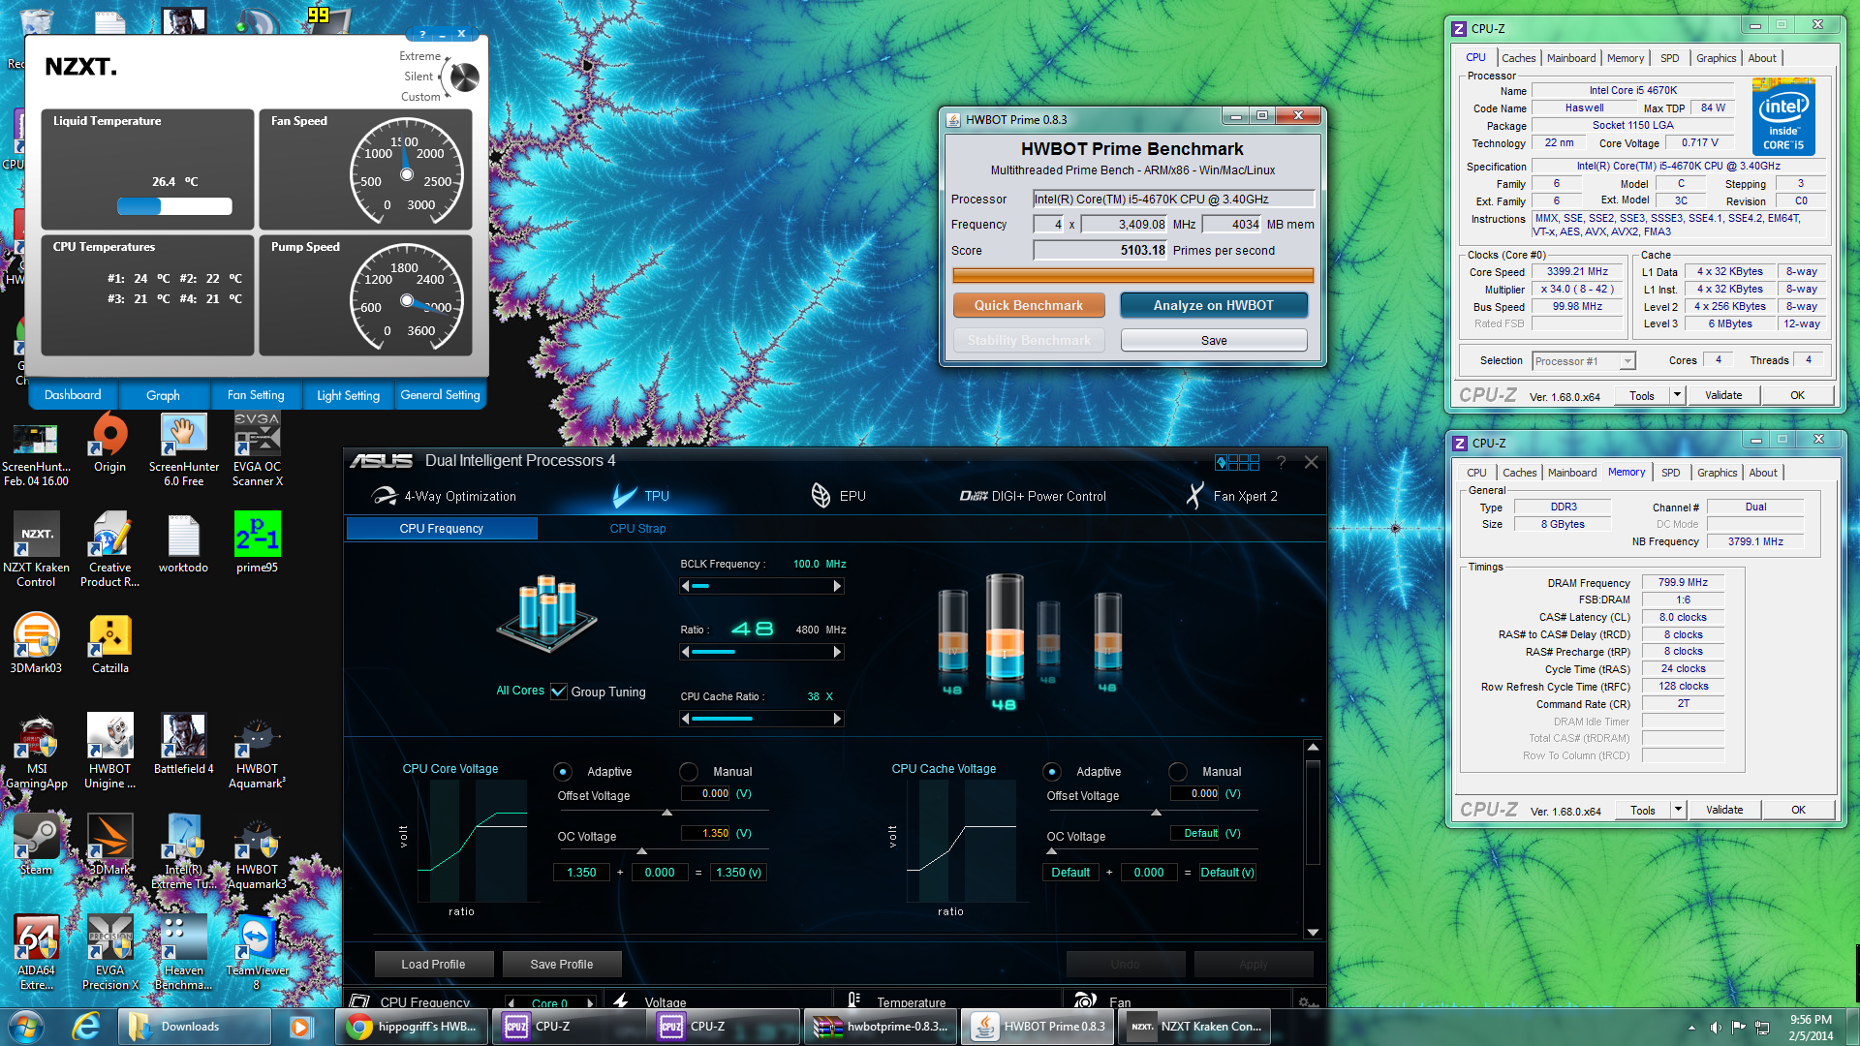Open EVGA OC Scanner X shortcut

[258, 449]
